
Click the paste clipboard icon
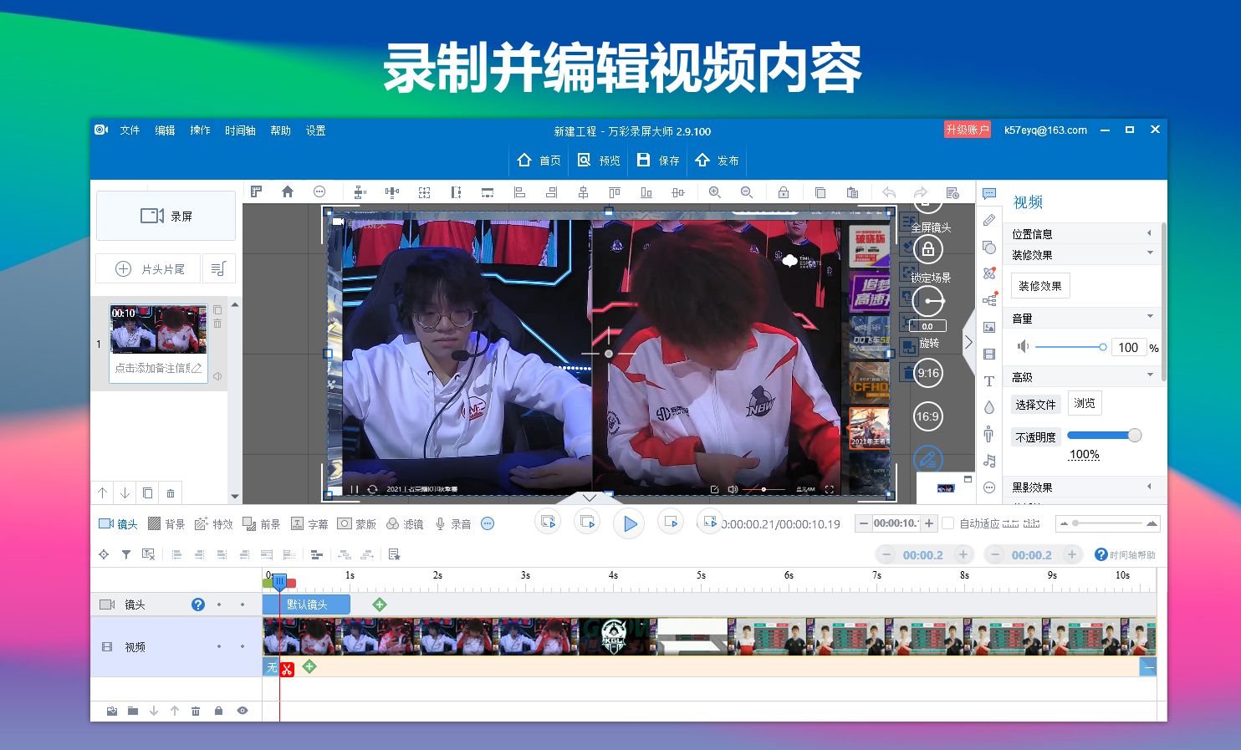point(852,192)
